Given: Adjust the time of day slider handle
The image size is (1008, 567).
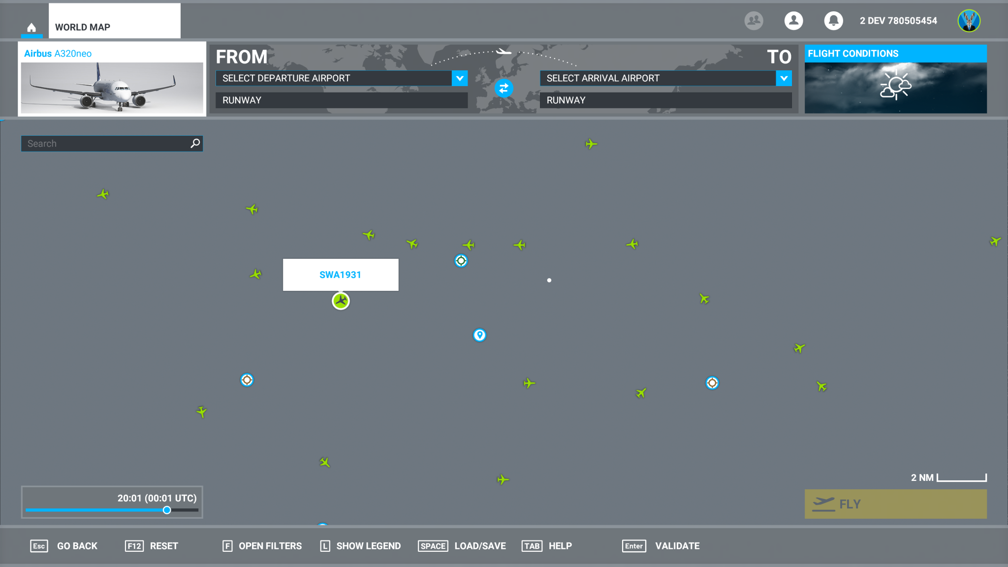Looking at the screenshot, I should (167, 510).
